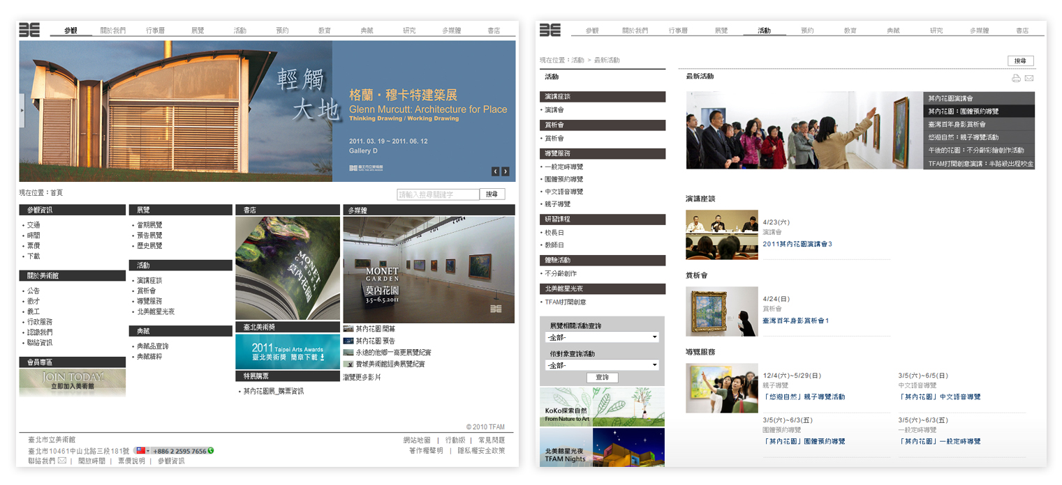Open 當期展覽 link
The height and width of the screenshot is (485, 1062).
pyautogui.click(x=149, y=225)
